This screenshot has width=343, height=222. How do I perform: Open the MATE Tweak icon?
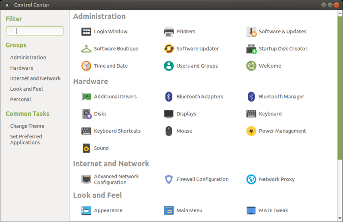tap(251, 210)
